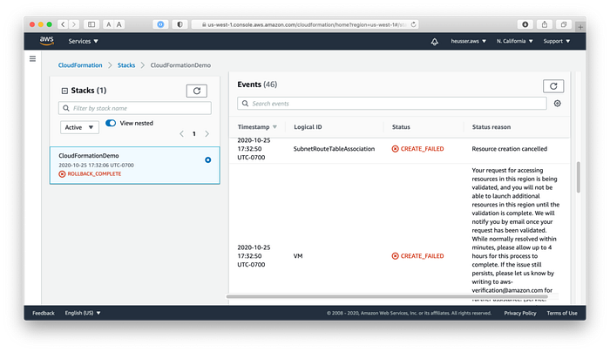
Task: Click Resource creation cancelled reason
Action: coord(509,149)
